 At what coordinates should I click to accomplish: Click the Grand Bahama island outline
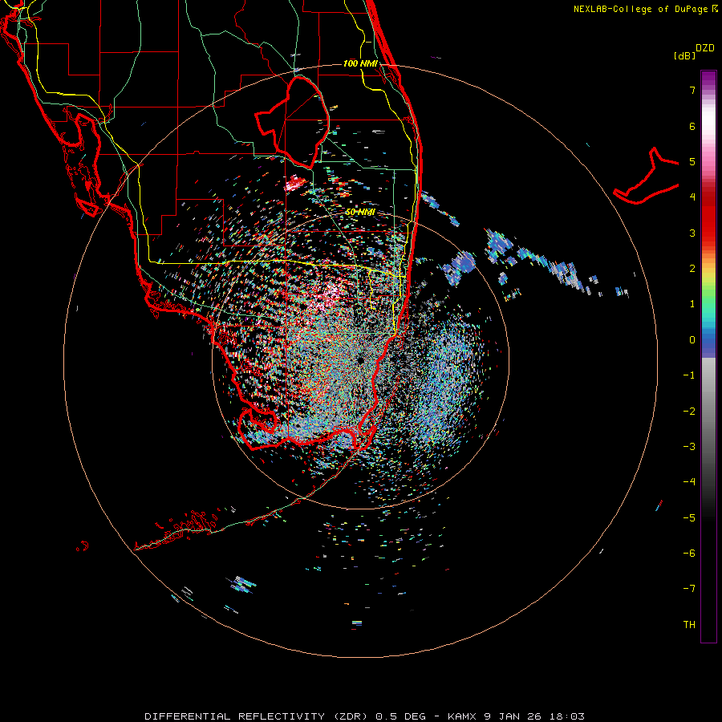coord(647,176)
